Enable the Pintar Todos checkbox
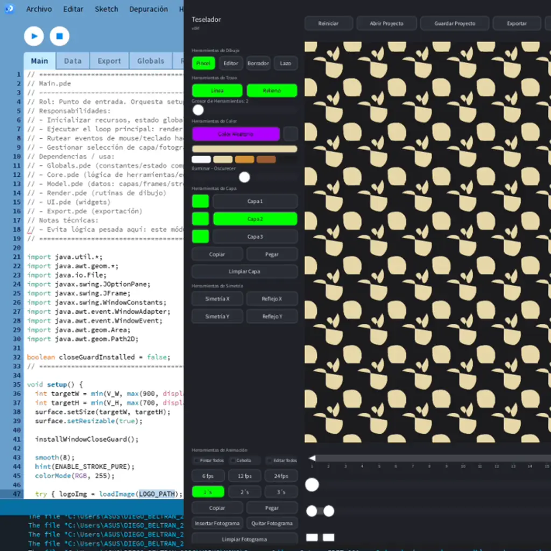This screenshot has height=551, width=551. [x=196, y=461]
